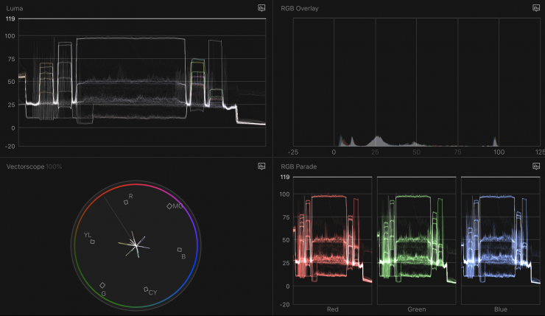Open the RGB Overlay scope settings icon
Screen dimensions: 545x316
[x=536, y=7]
